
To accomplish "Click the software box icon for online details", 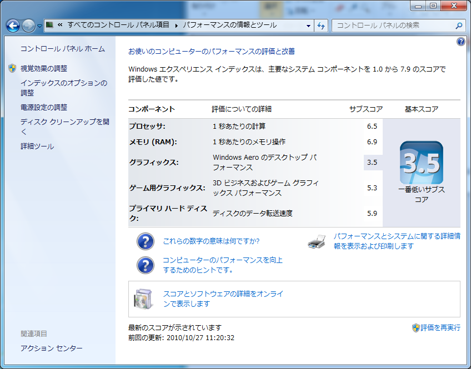I will click(x=142, y=299).
